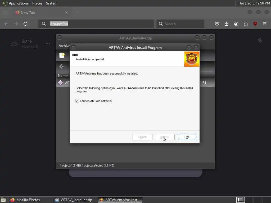Open the Archive menu in ARTAV_Installer.zip window
The height and width of the screenshot is (203, 271).
coord(64,46)
